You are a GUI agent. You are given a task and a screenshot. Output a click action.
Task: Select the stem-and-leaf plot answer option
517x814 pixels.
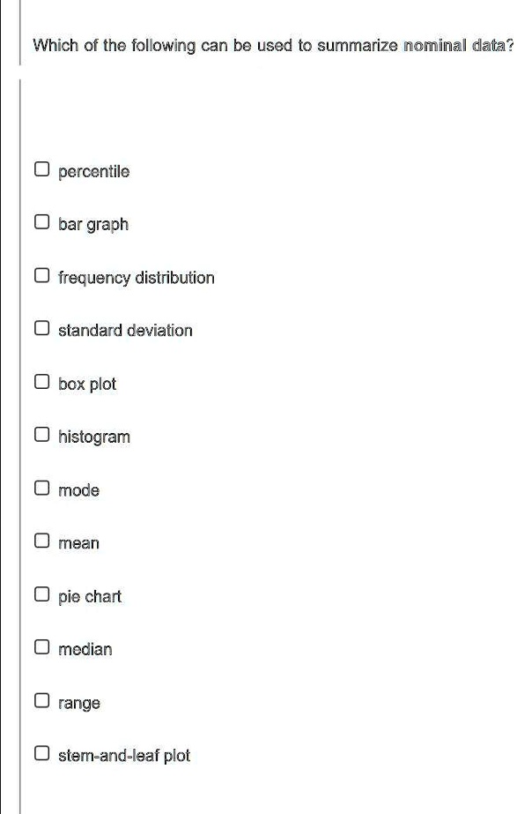click(x=124, y=755)
